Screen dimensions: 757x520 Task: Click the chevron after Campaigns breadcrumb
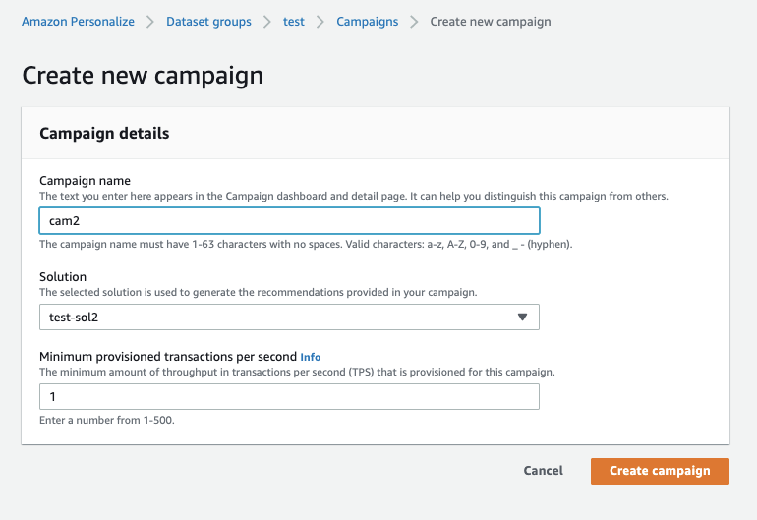[415, 22]
